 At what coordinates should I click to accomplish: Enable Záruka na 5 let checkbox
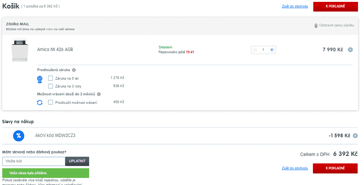[x=50, y=78]
